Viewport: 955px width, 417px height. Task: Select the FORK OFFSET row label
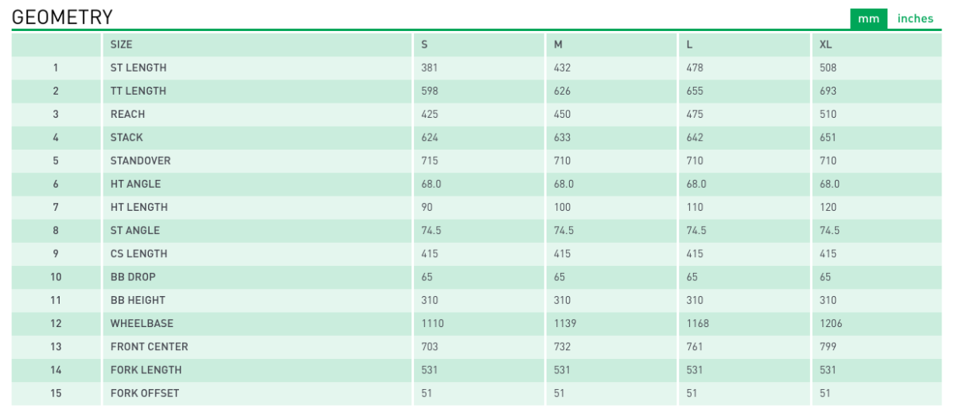pos(145,393)
